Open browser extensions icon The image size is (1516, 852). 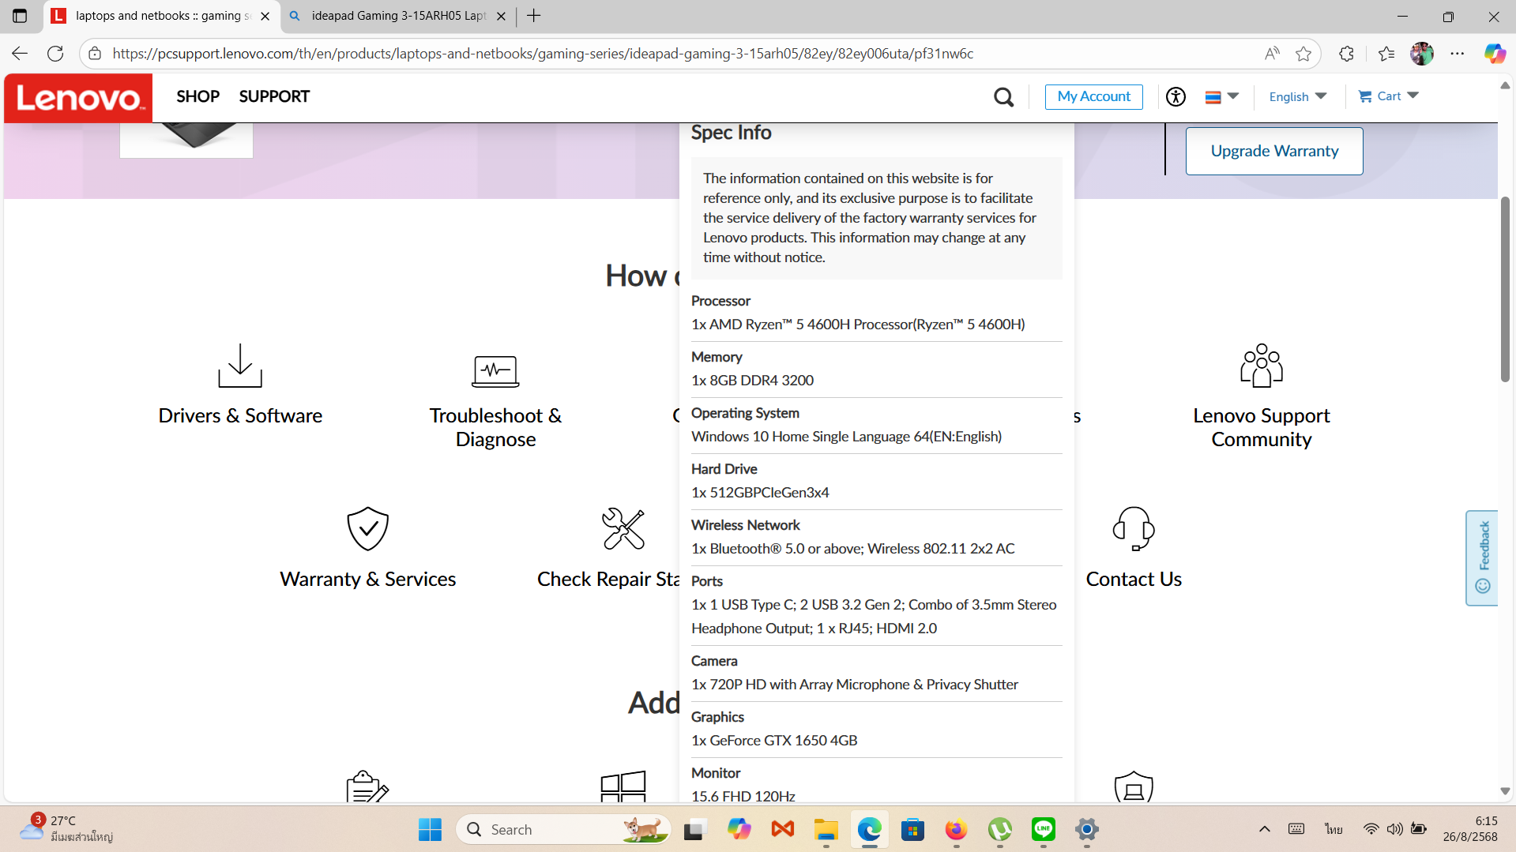(x=1346, y=54)
